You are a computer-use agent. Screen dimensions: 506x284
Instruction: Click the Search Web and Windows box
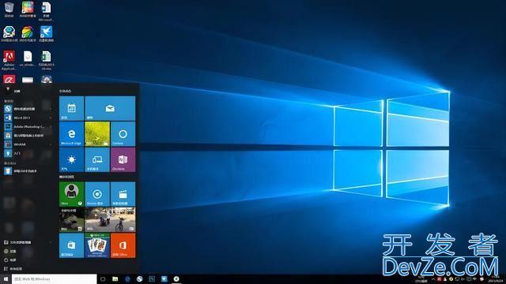coord(55,278)
